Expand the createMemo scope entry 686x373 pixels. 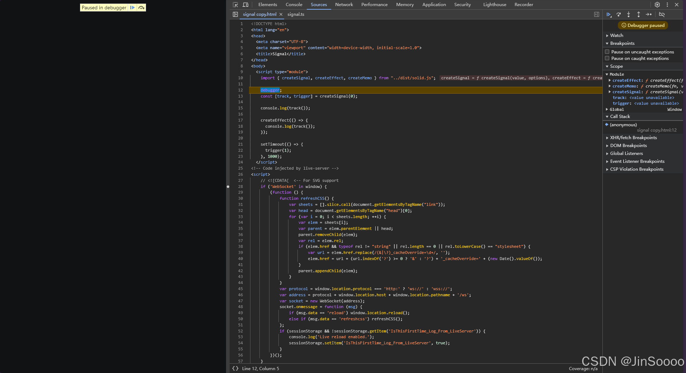[610, 86]
